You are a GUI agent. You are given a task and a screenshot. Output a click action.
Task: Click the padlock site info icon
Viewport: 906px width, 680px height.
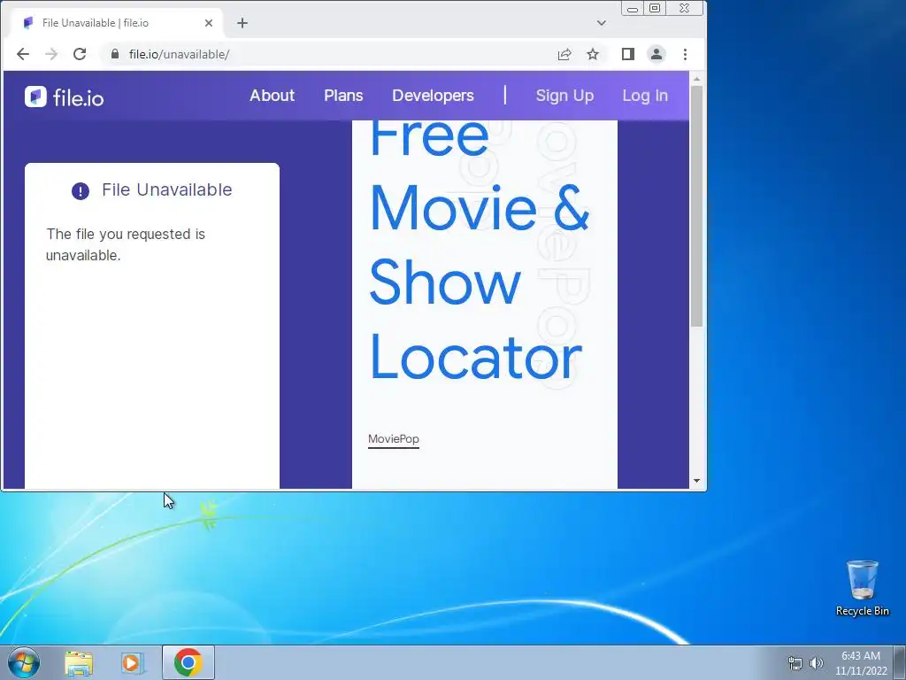pos(115,54)
